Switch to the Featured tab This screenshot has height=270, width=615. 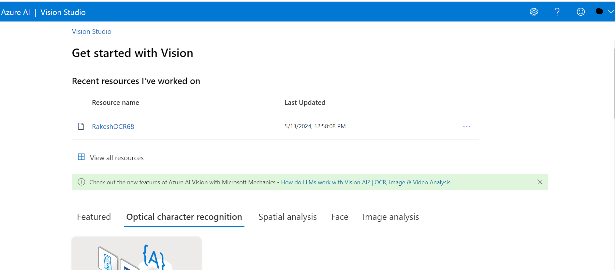coord(94,217)
